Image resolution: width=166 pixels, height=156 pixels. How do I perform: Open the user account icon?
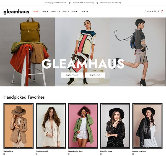pos(158,11)
